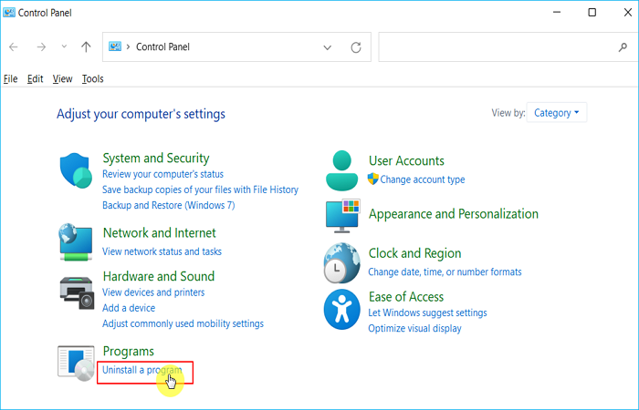The width and height of the screenshot is (639, 410).
Task: Open the System and Security shield icon
Action: 76,170
